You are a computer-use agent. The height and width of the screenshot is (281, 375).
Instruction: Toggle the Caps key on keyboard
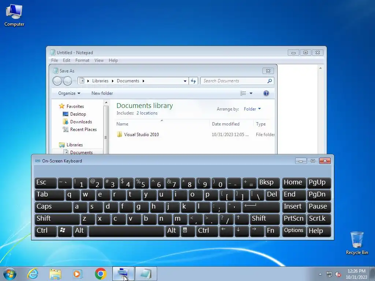pos(53,207)
